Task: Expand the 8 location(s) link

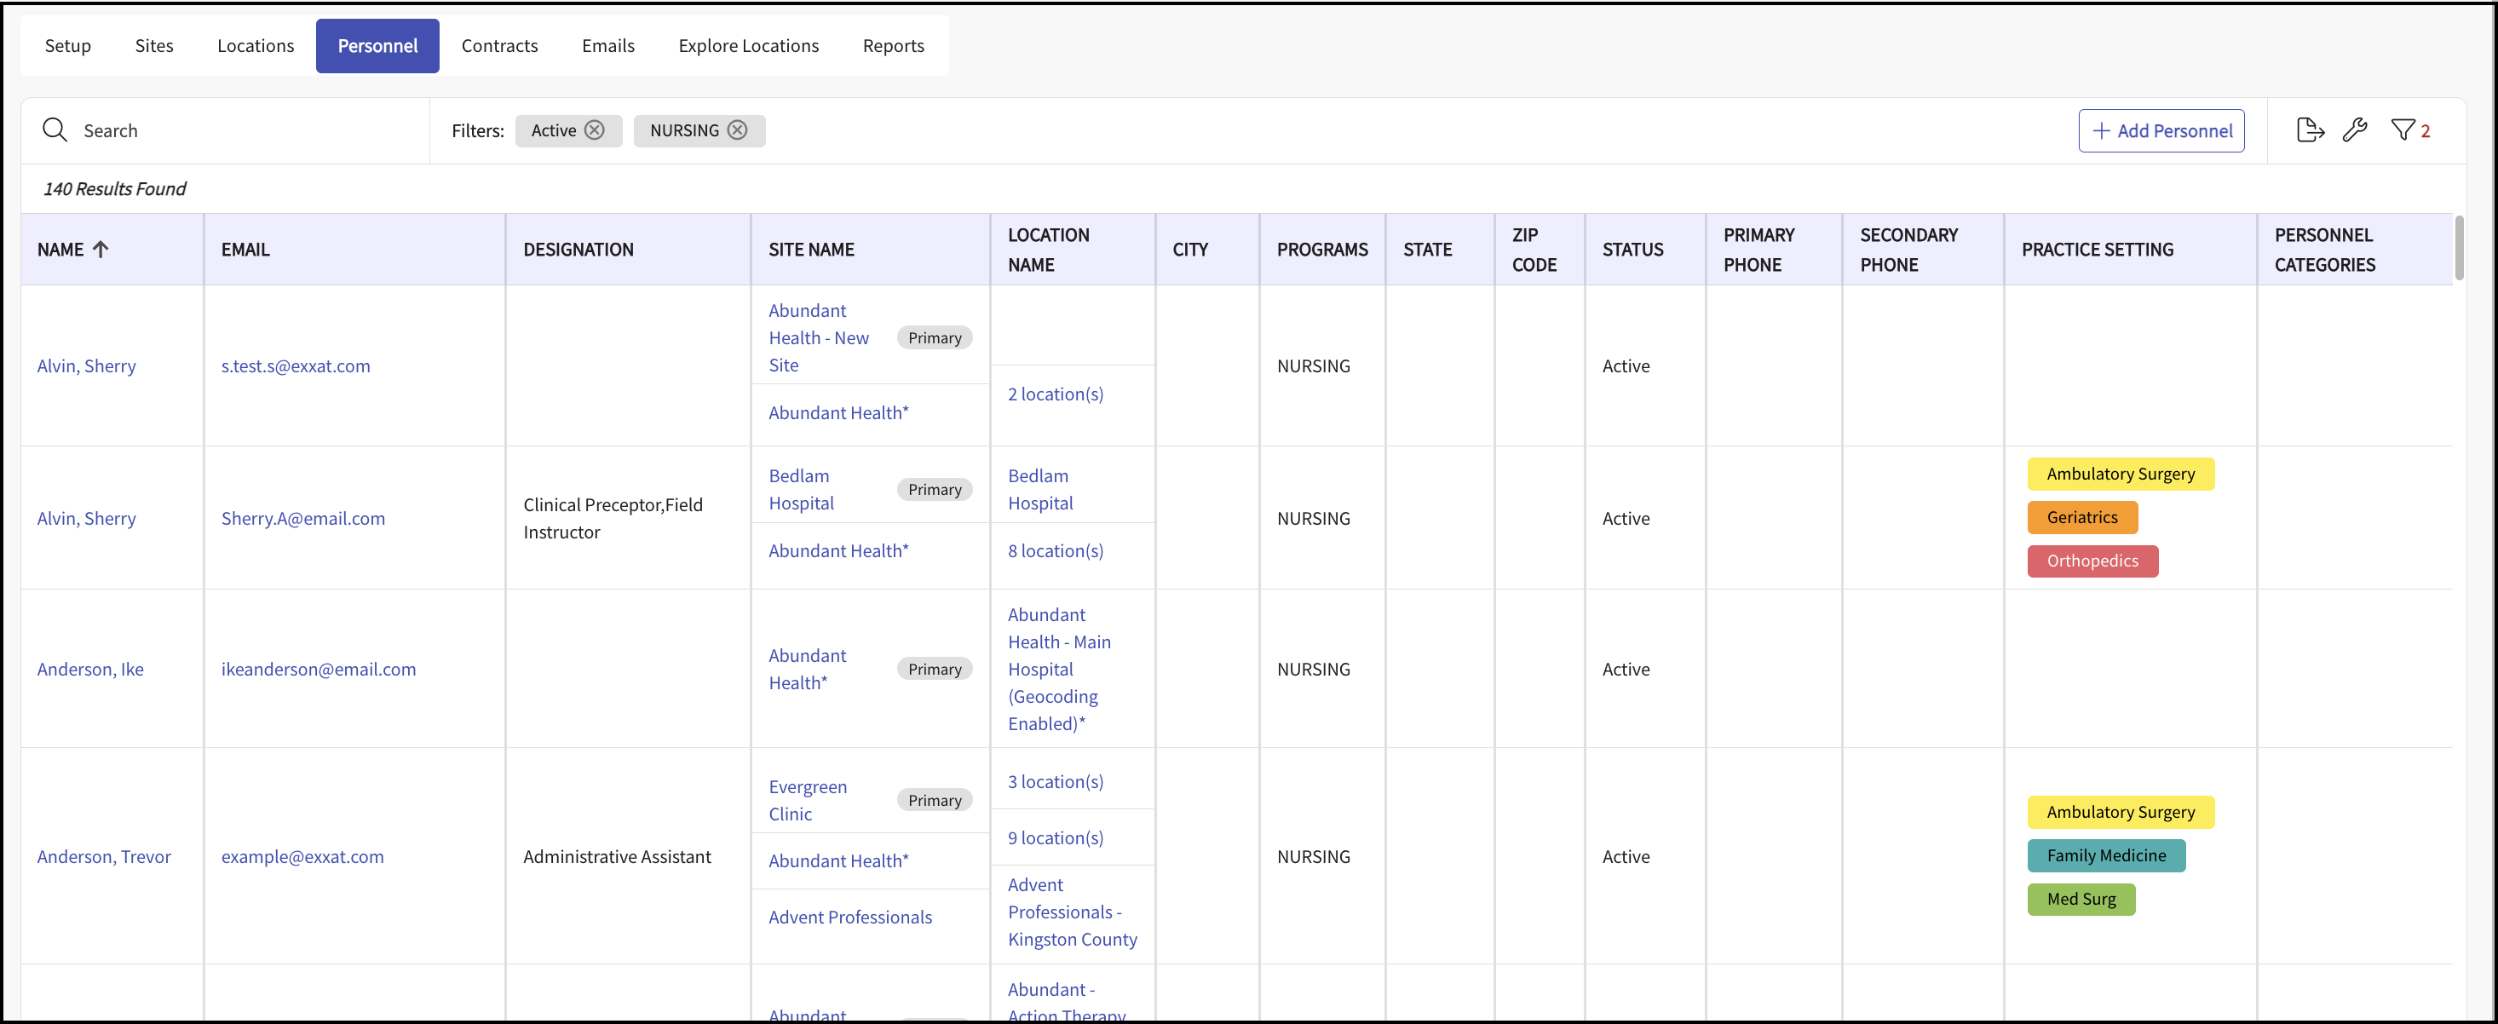Action: 1055,551
